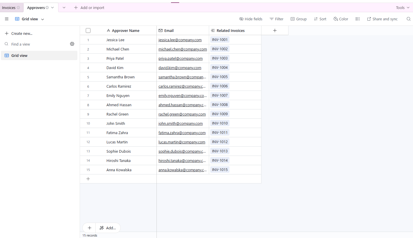Image resolution: width=413 pixels, height=238 pixels.
Task: Open john.smith@company.com email link
Action: 181,123
